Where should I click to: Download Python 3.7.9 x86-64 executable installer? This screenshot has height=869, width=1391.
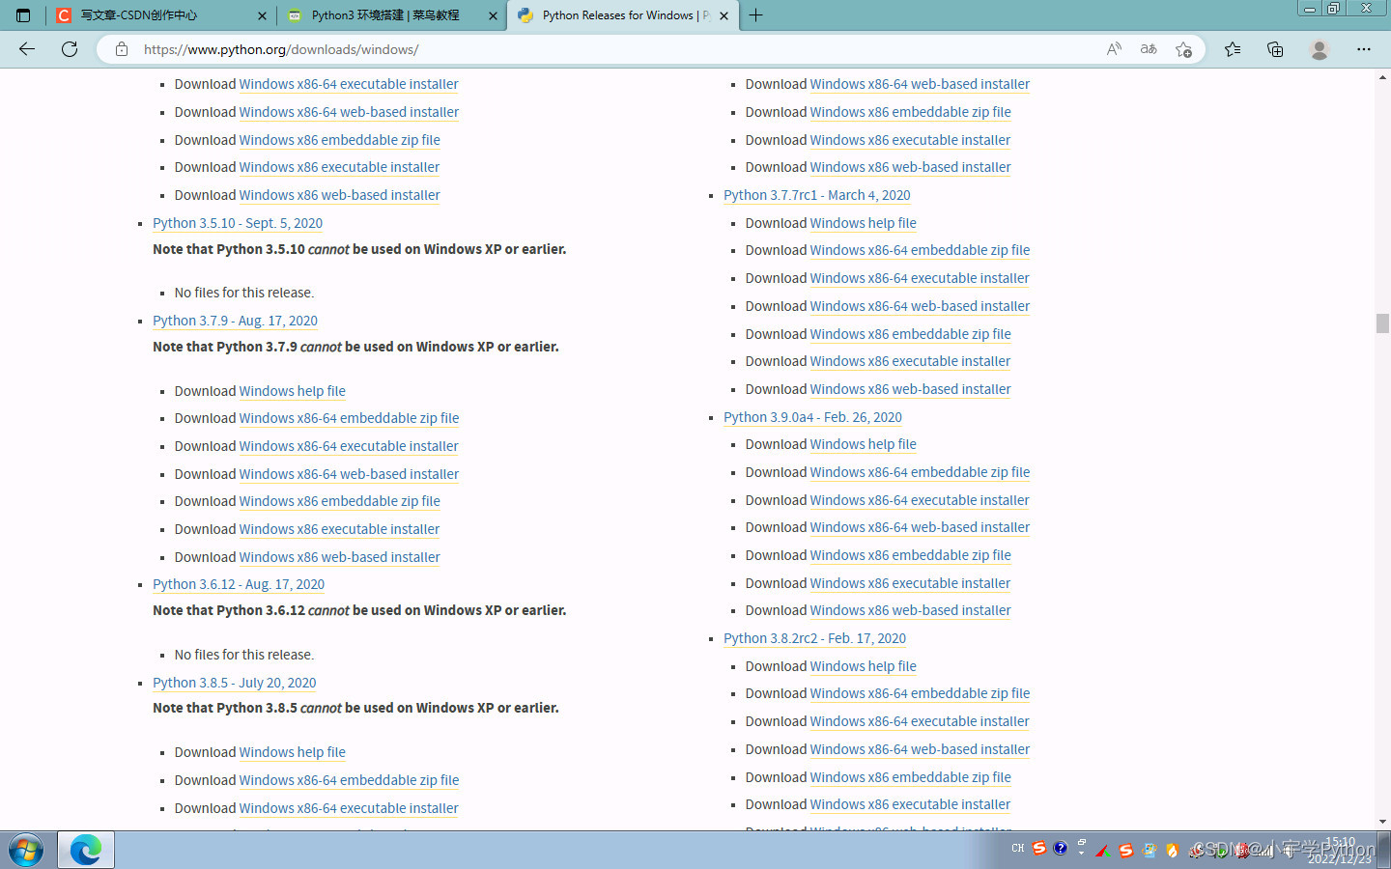349,446
